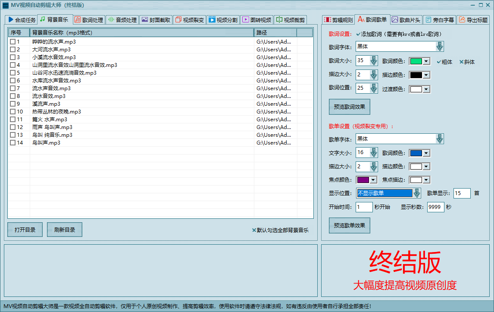Toggle 添加歌词 checkbox

[x=358, y=34]
